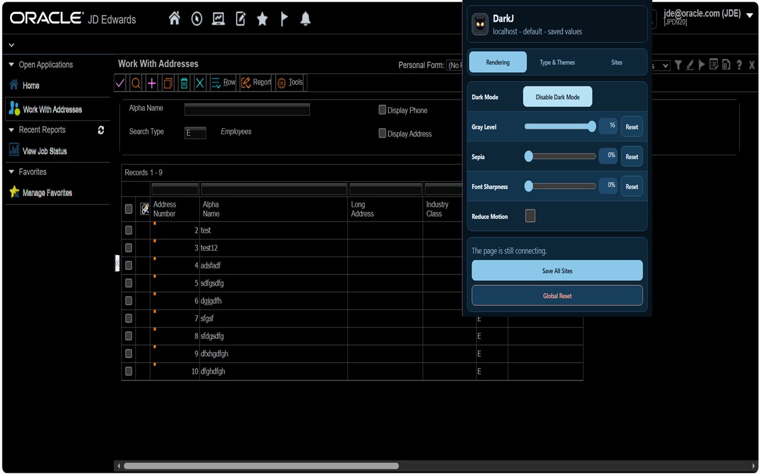Expand the chevron below the Oracle logo

(11, 45)
